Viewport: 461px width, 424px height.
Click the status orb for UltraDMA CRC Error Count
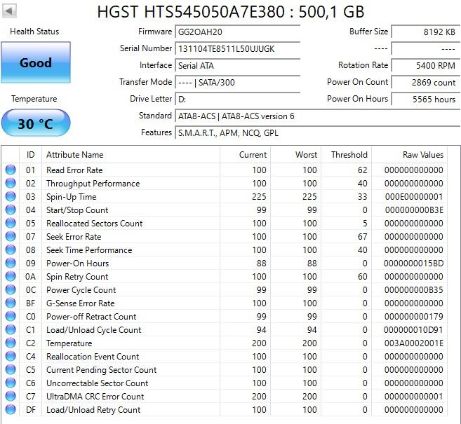[11, 397]
